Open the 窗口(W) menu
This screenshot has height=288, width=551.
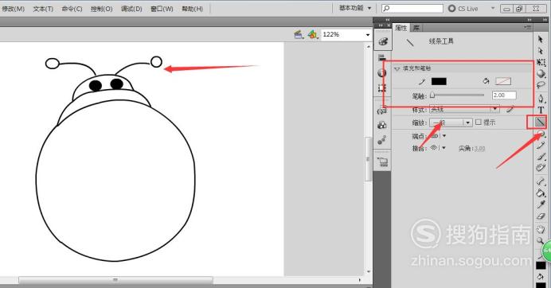(162, 9)
